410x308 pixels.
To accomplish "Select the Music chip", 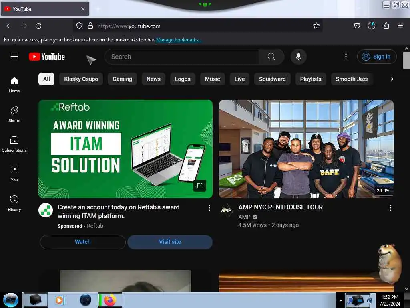I will click(212, 79).
